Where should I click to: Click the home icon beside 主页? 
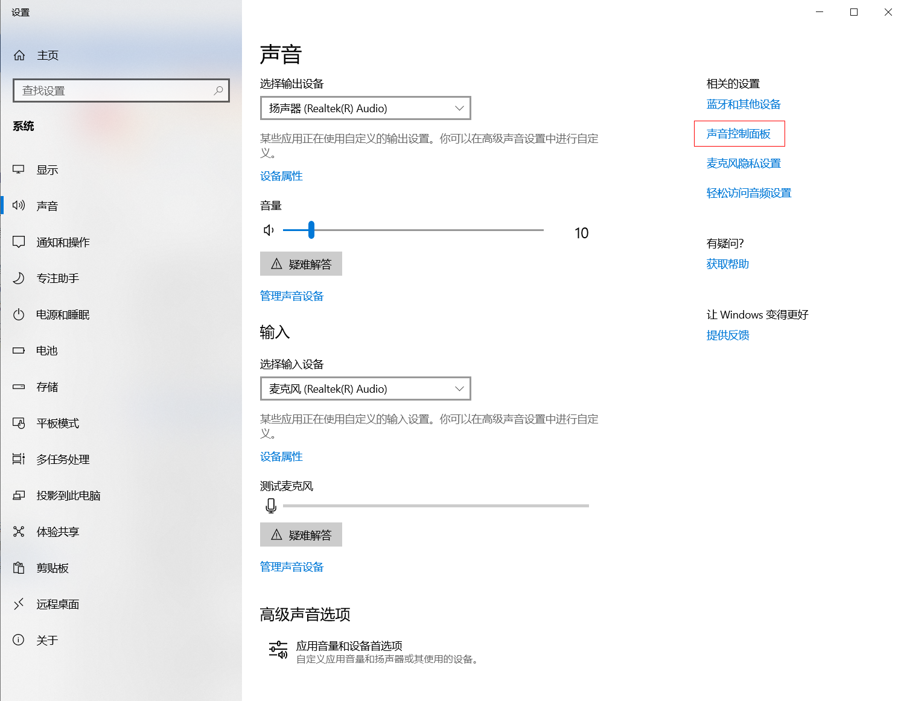click(x=19, y=56)
